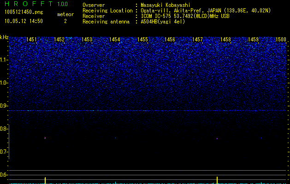Screen dimensions: 290x184
Task: Select the Ogata-vill. Akita-Pref. JAPAN location text
Action: 206,11
